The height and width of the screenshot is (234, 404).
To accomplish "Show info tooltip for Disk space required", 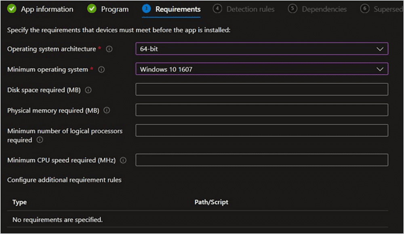I will pyautogui.click(x=88, y=90).
